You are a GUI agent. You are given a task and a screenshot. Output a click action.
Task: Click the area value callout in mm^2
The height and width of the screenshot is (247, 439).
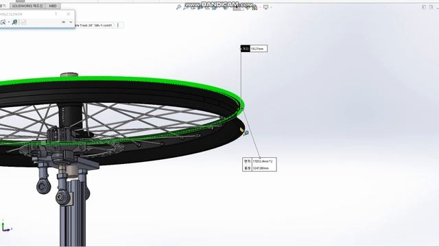[262, 161]
